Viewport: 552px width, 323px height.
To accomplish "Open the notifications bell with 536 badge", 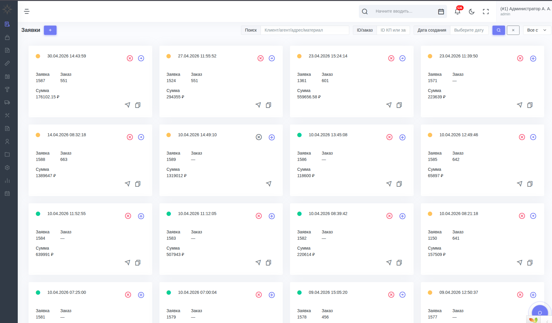I will 458,11.
